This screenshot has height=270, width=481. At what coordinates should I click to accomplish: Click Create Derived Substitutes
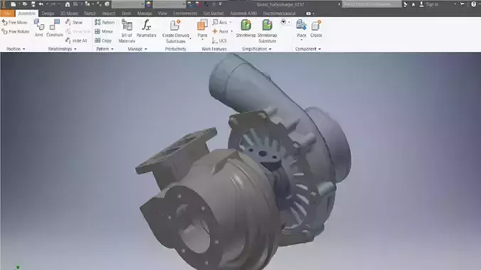tap(176, 31)
